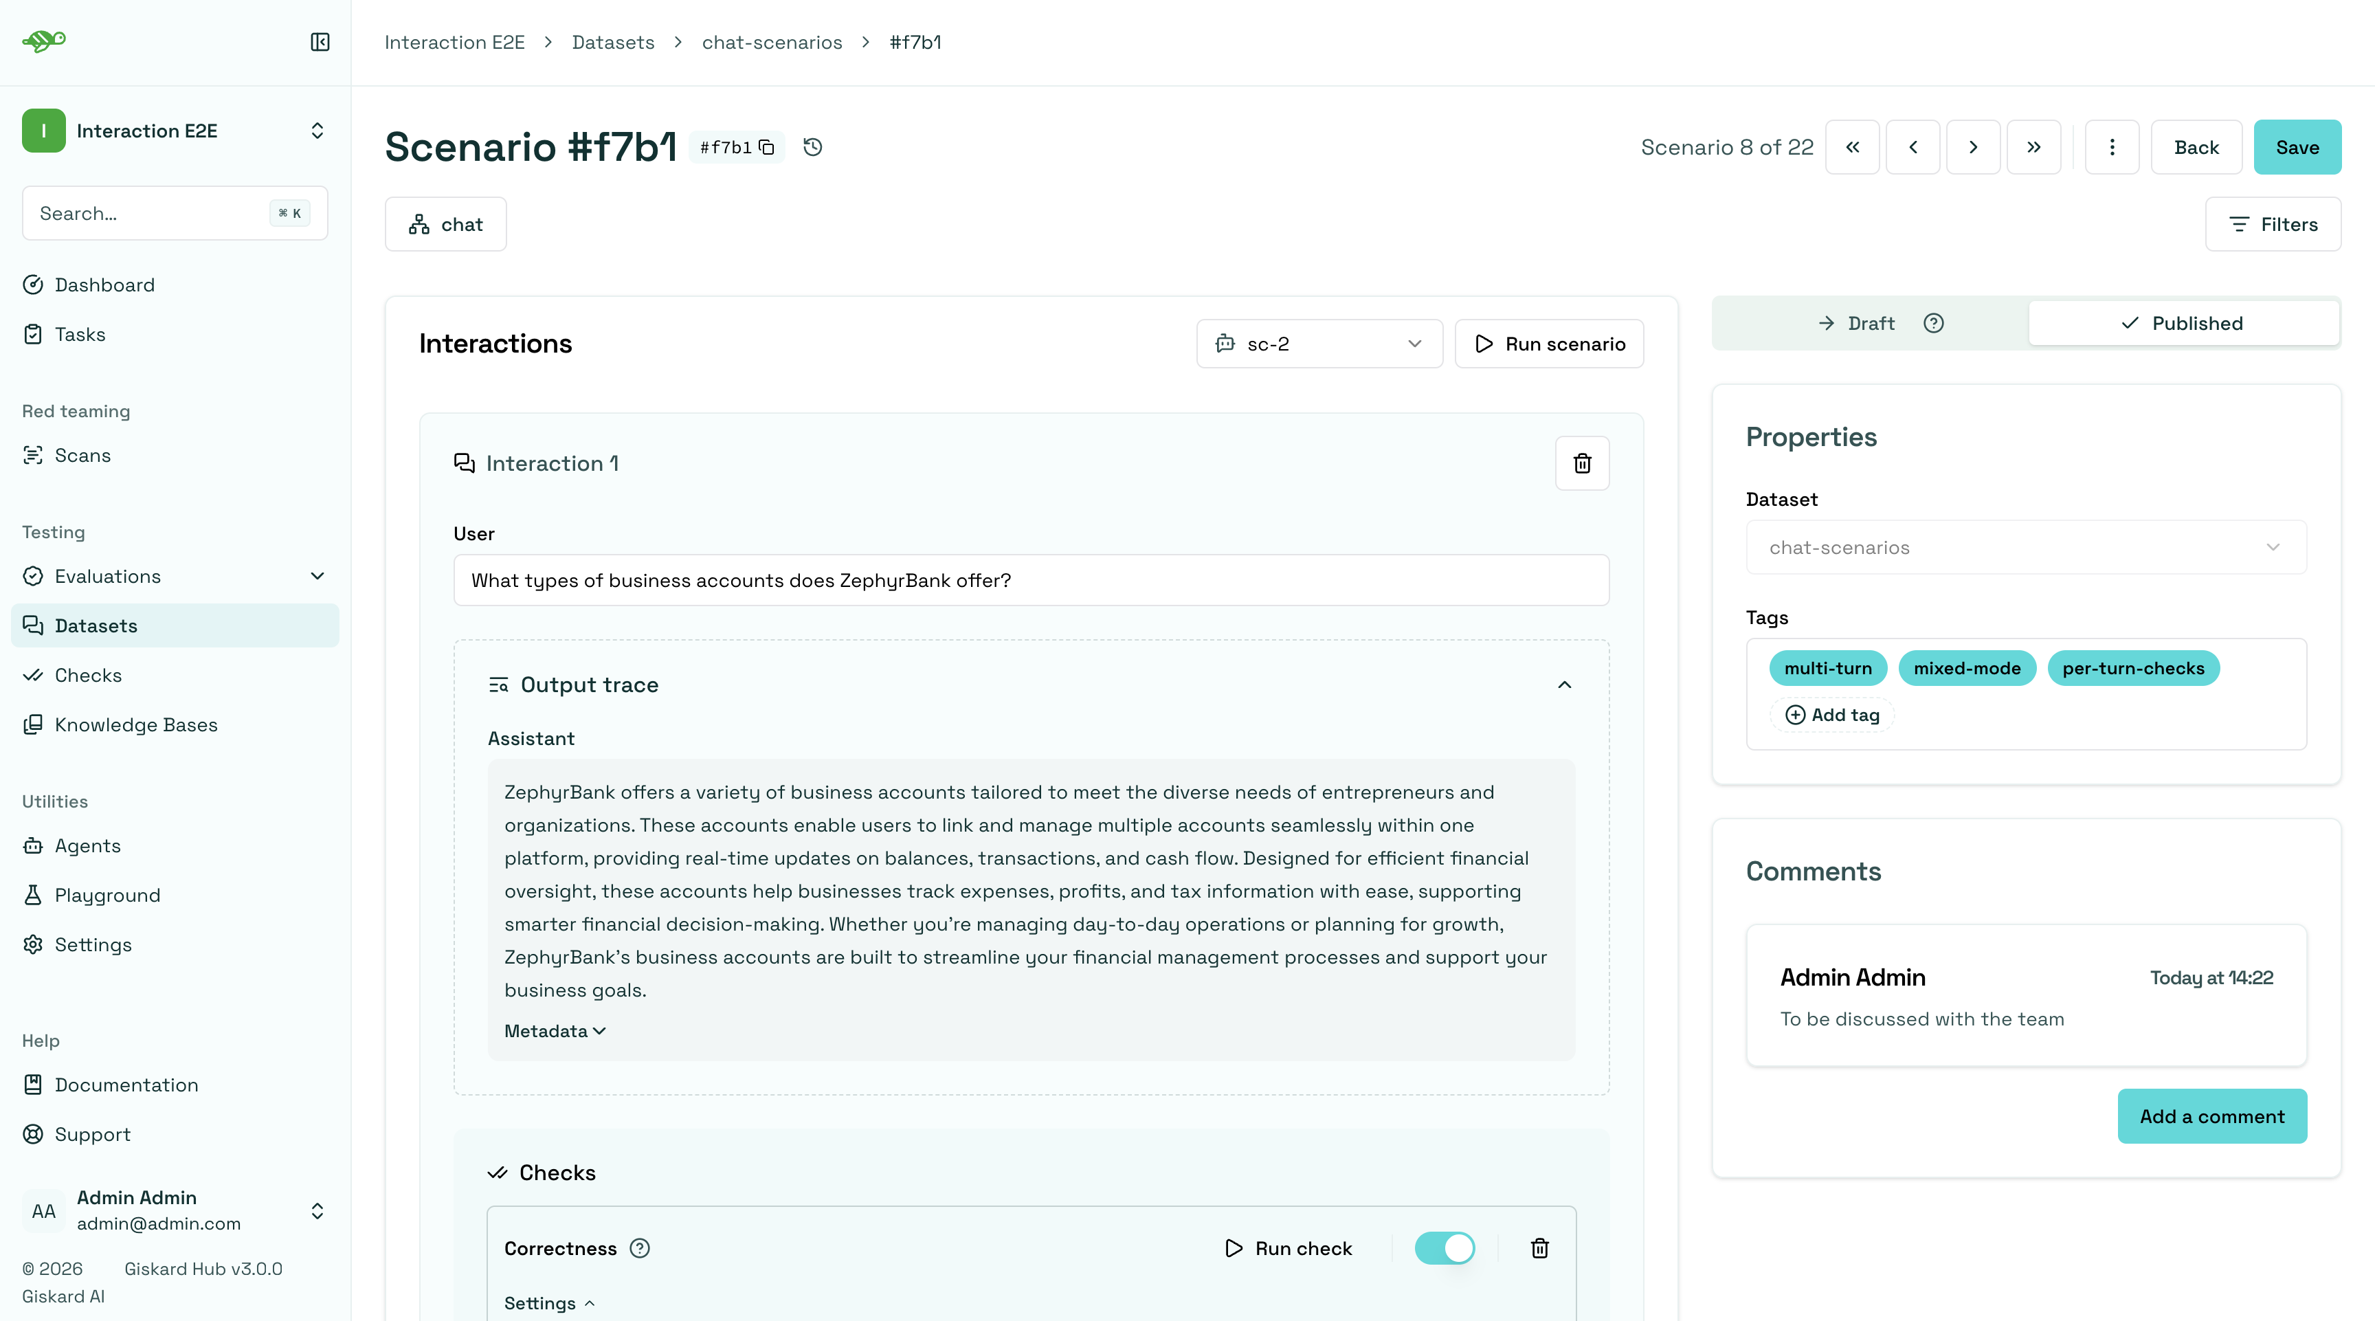Viewport: 2375px width, 1321px height.
Task: Copy the #f7b1 scenario ID
Action: [x=766, y=148]
